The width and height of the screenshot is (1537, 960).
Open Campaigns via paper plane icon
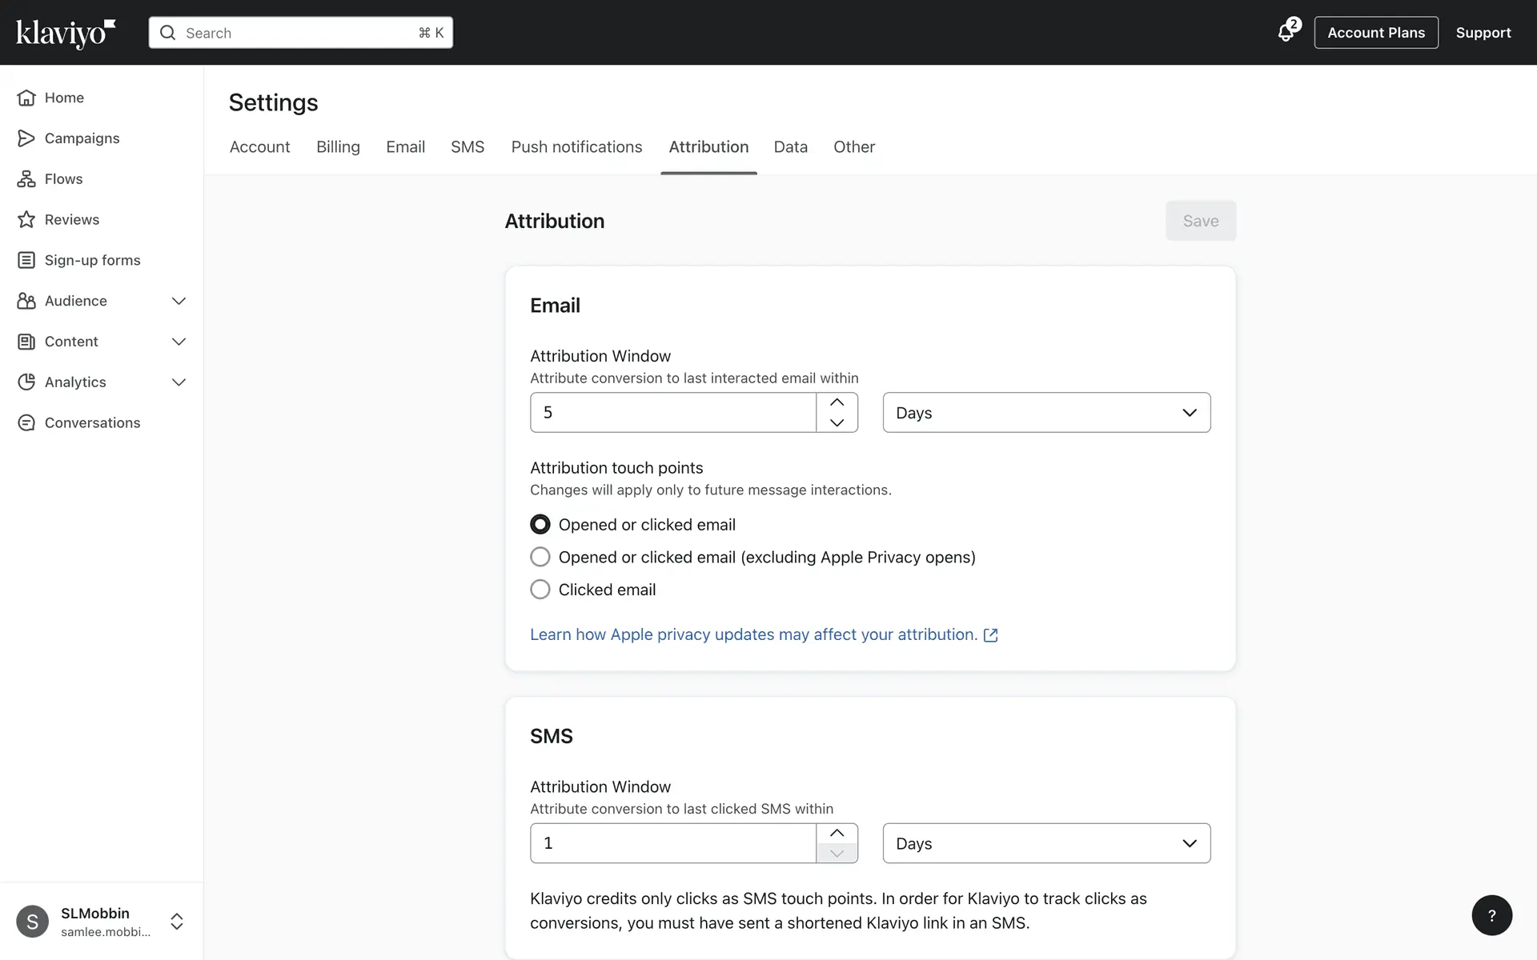click(x=26, y=138)
